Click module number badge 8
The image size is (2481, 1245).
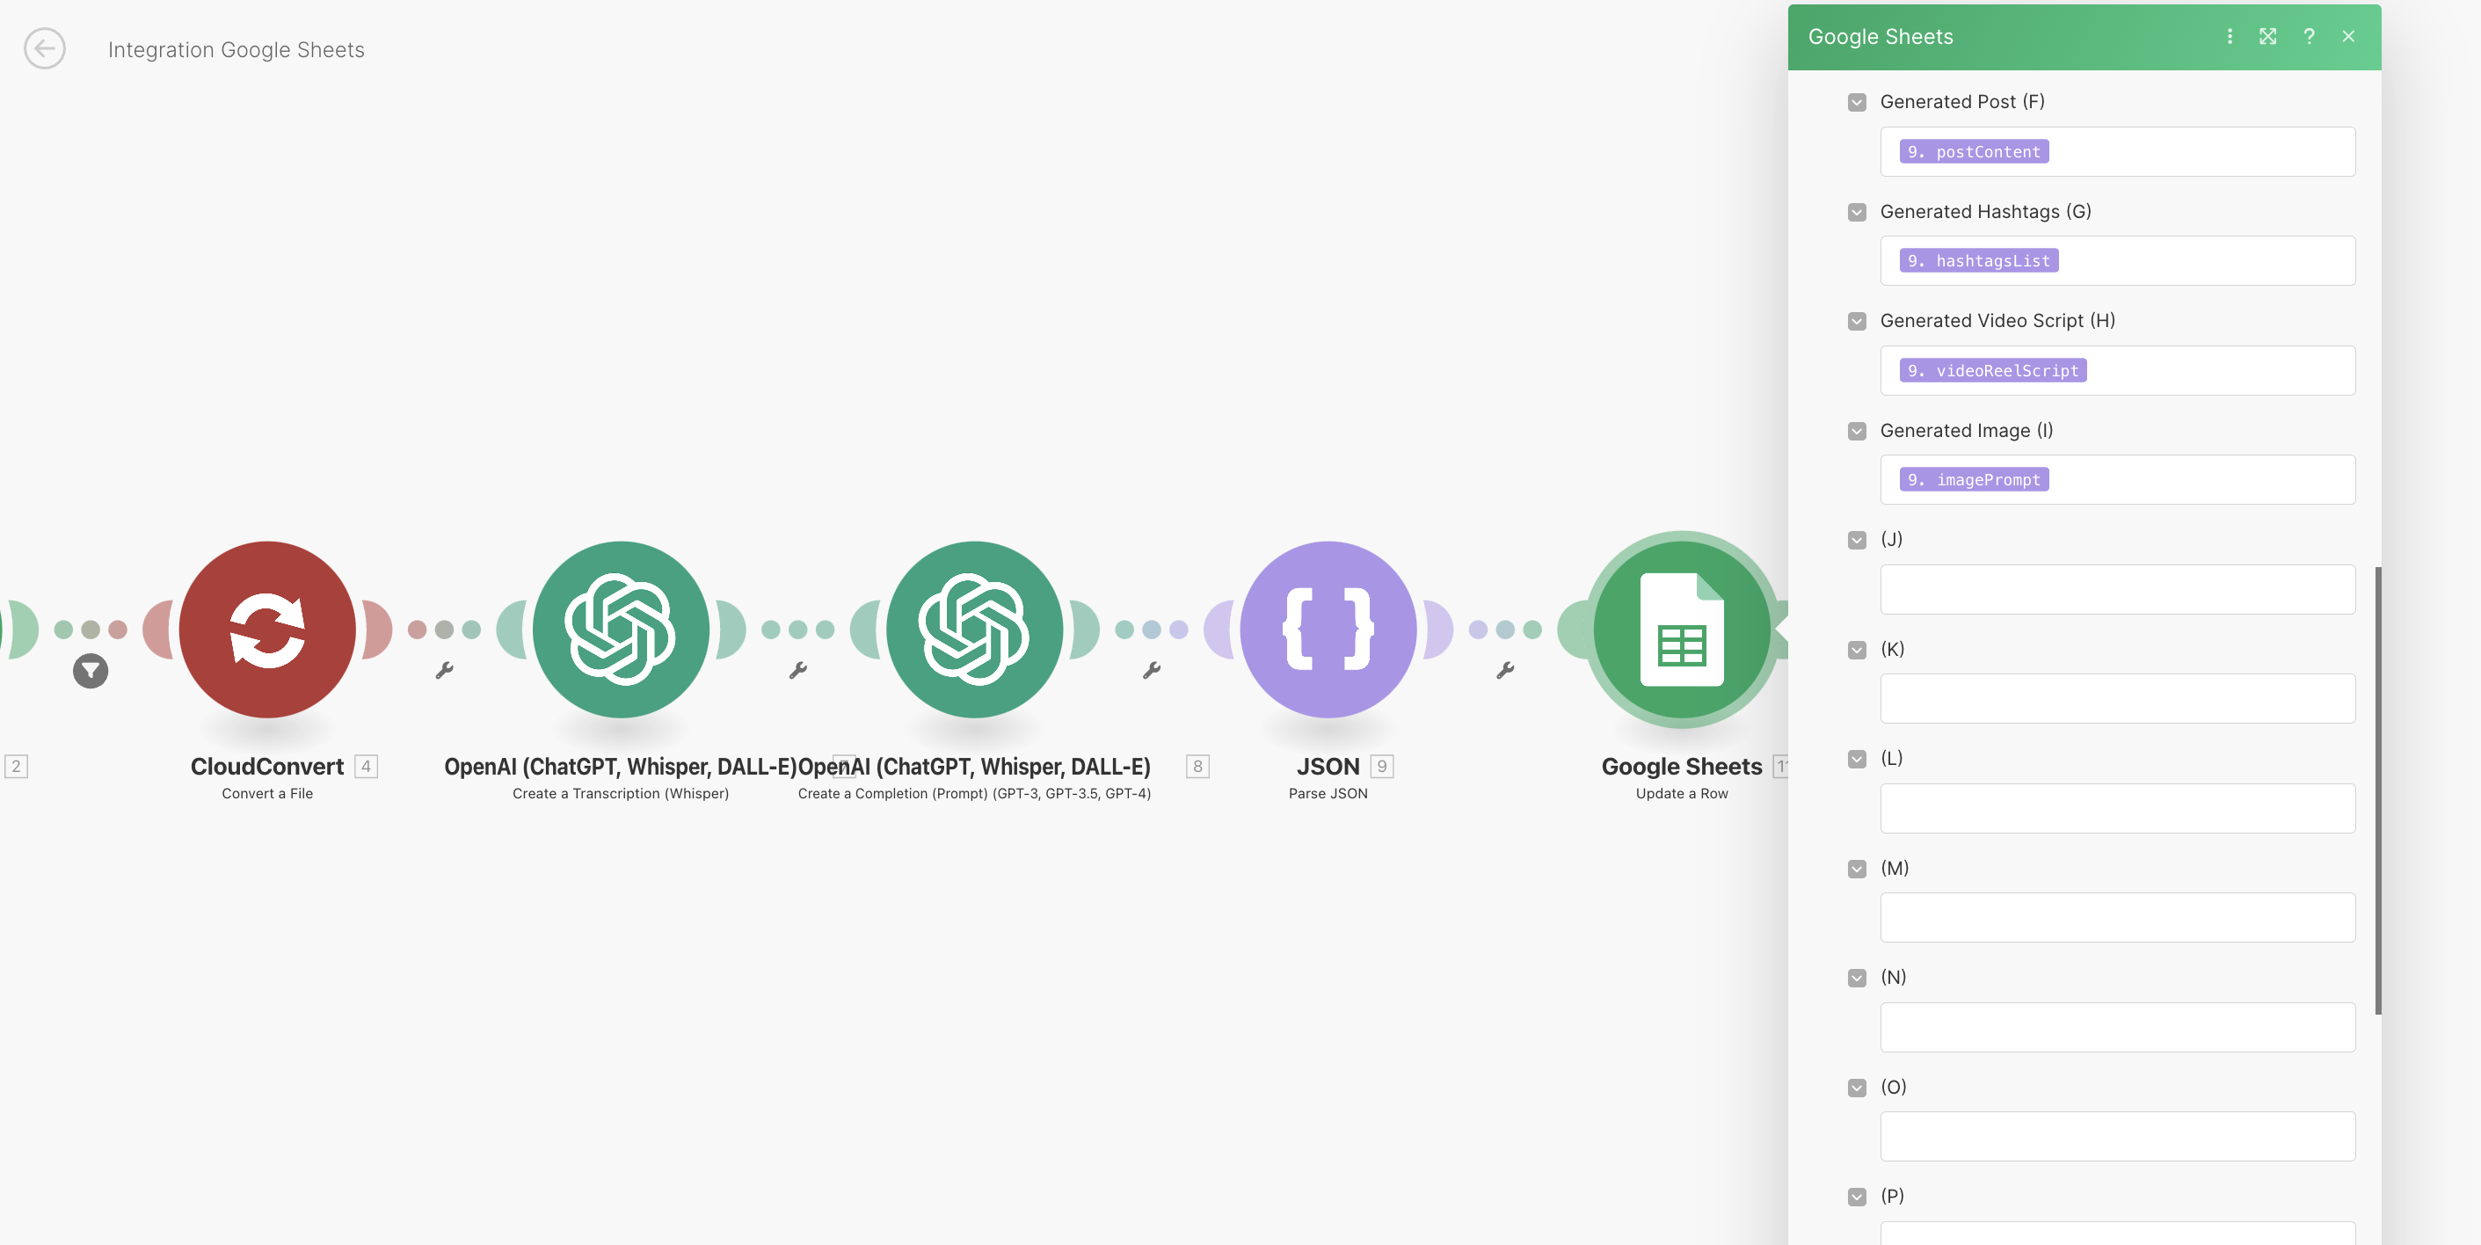(1197, 767)
